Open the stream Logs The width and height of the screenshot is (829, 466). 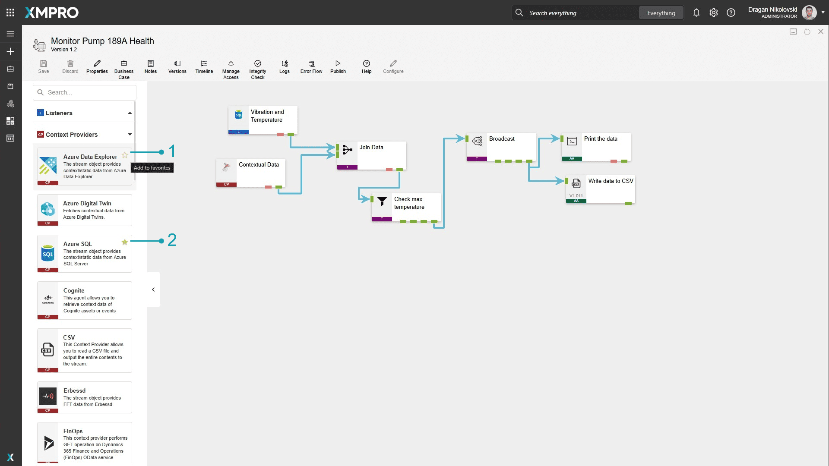284,66
